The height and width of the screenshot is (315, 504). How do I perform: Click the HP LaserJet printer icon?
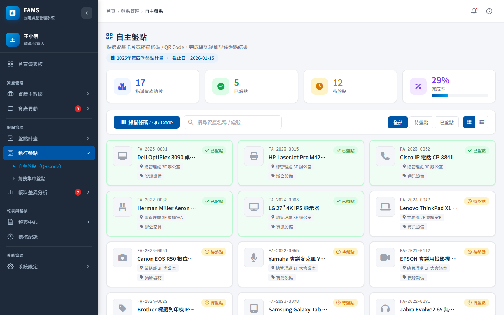pyautogui.click(x=254, y=156)
